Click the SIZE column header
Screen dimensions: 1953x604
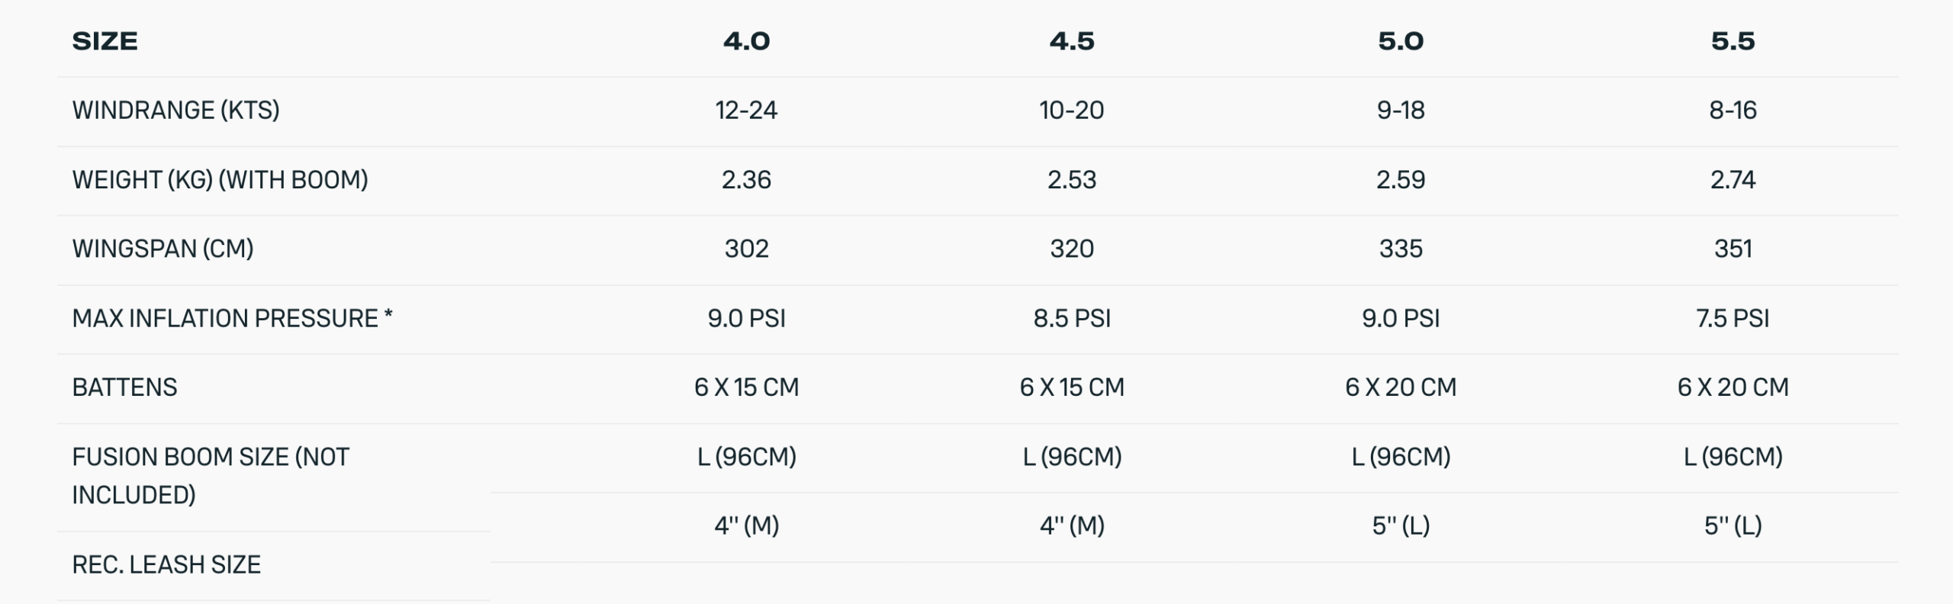[105, 41]
